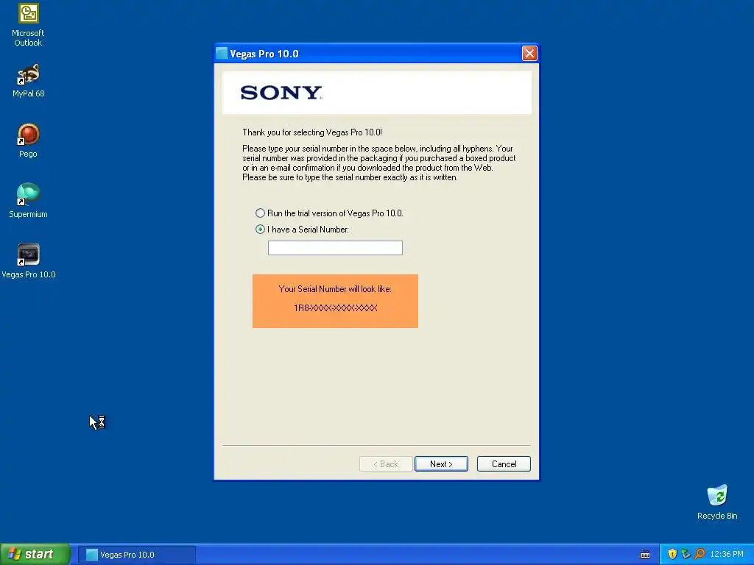The height and width of the screenshot is (565, 754).
Task: Click the 12:36 PM system clock
Action: [x=727, y=555]
